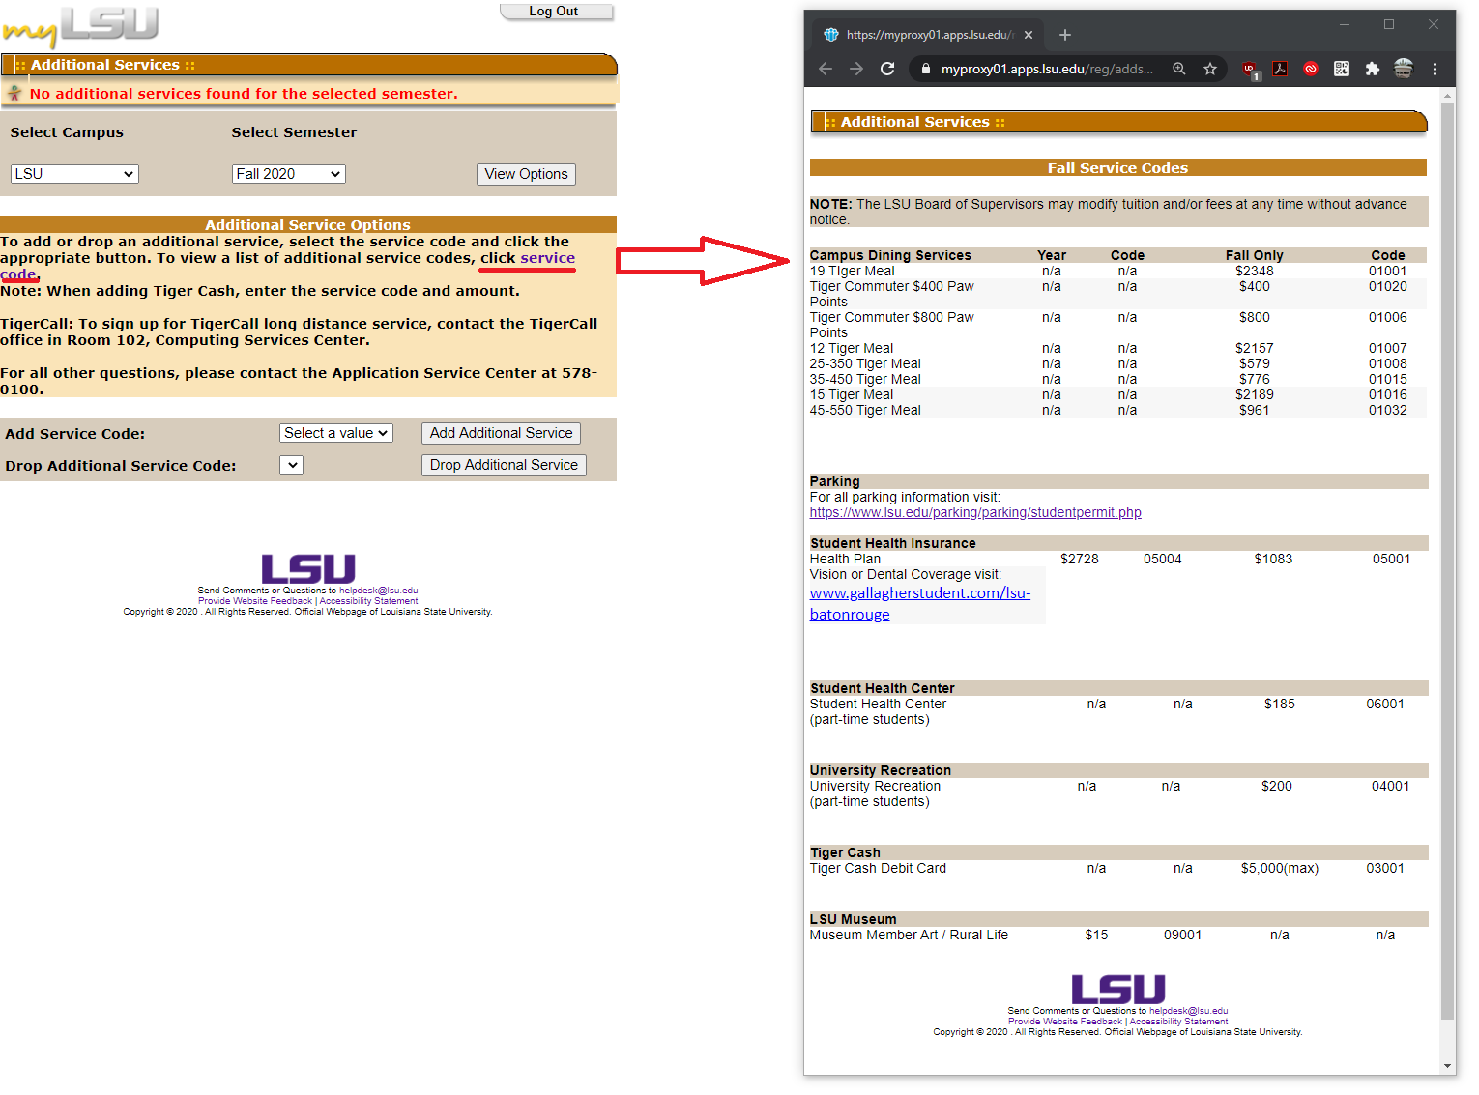1479x1095 pixels.
Task: Click the myLSU logo
Action: coord(80,26)
